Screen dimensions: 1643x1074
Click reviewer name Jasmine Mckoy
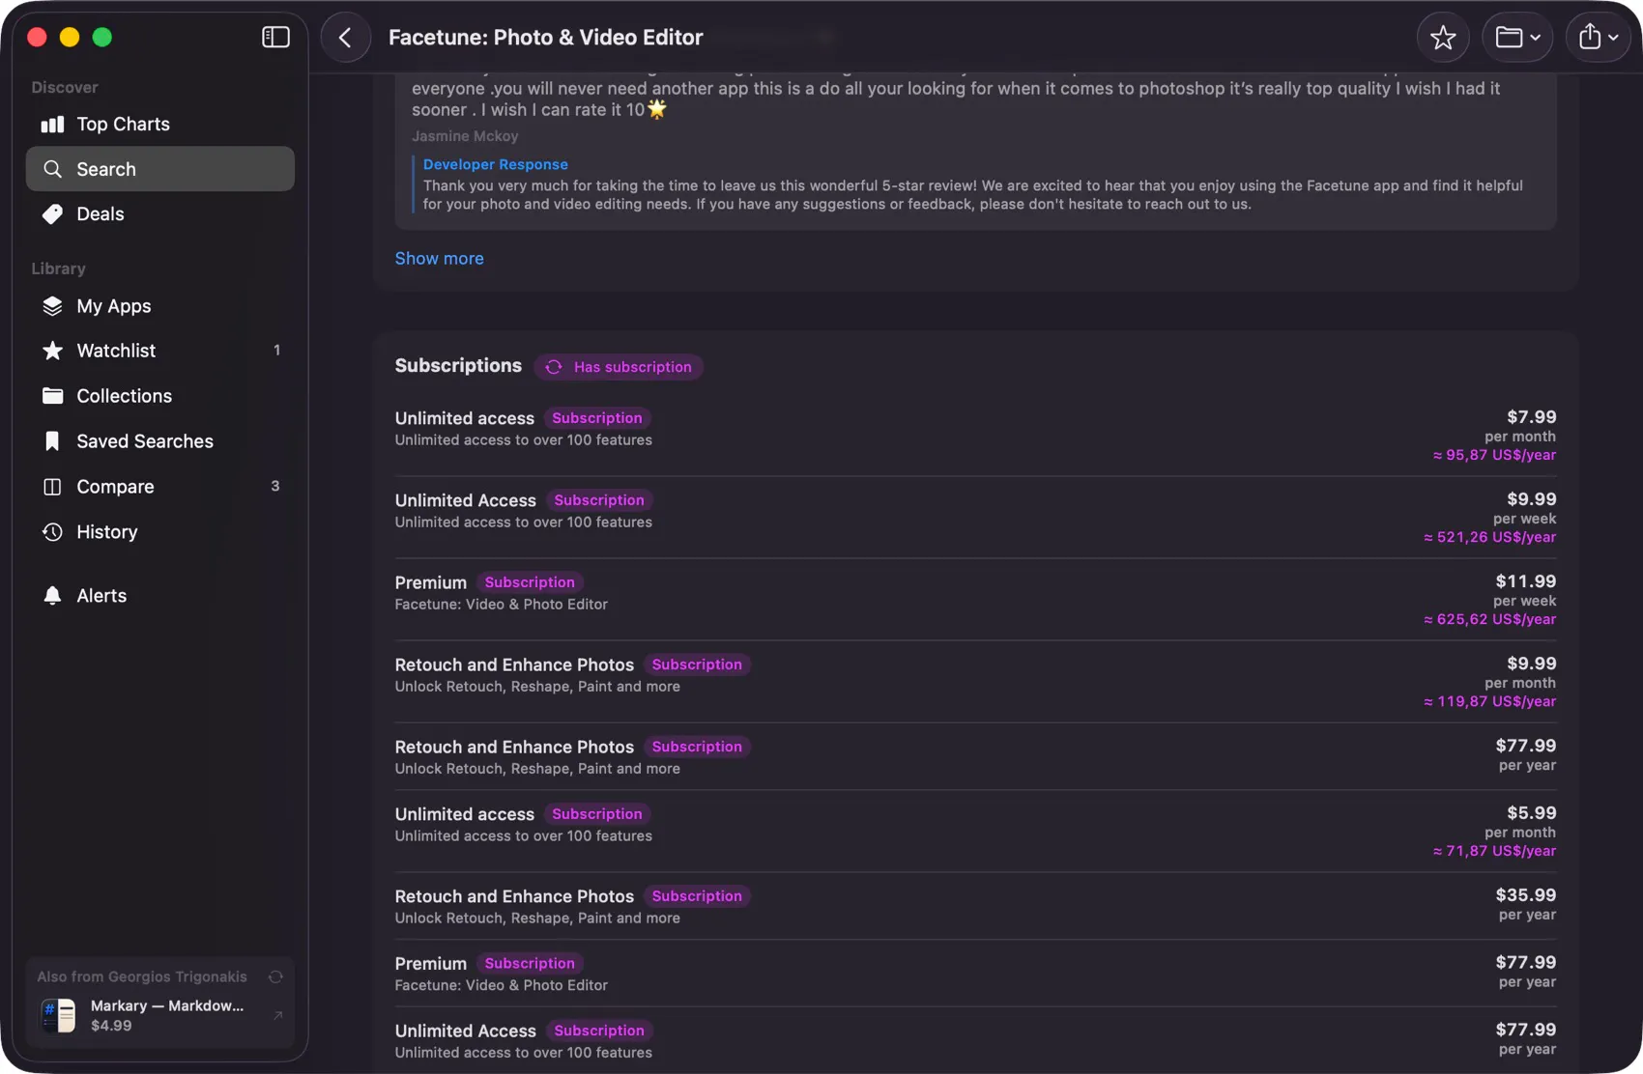(x=465, y=137)
